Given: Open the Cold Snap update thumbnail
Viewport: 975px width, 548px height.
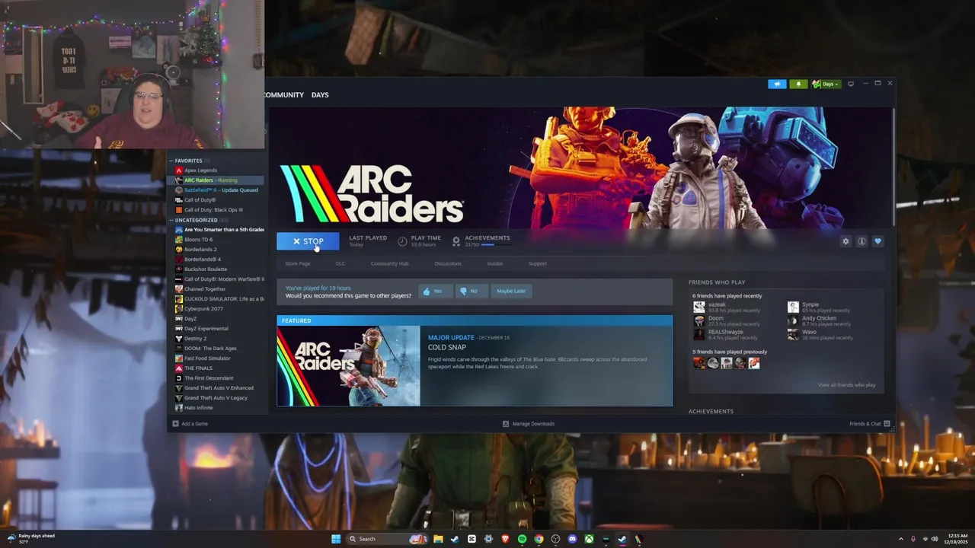Looking at the screenshot, I should pyautogui.click(x=348, y=366).
